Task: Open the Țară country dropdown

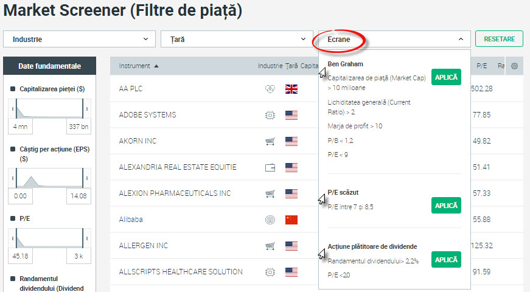Action: (237, 39)
